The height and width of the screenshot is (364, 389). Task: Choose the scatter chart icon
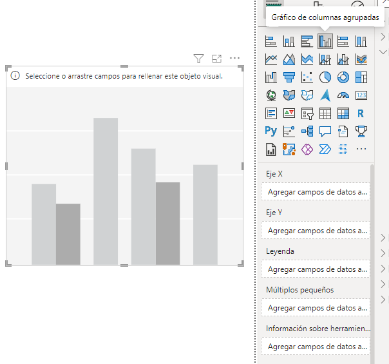pyautogui.click(x=307, y=78)
